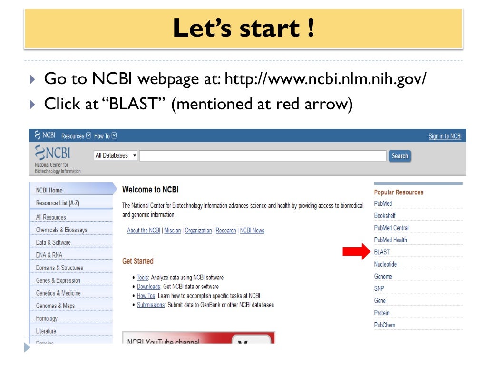487x365 pixels.
Task: Follow the NCBI News link
Action: tap(252, 231)
